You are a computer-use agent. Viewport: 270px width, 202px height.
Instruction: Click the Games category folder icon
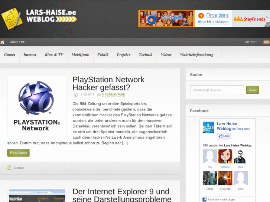pyautogui.click(x=10, y=168)
